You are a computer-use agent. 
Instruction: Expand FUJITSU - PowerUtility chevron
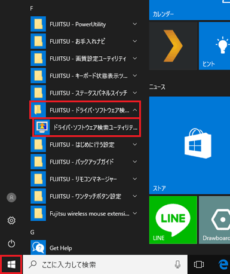[135, 24]
